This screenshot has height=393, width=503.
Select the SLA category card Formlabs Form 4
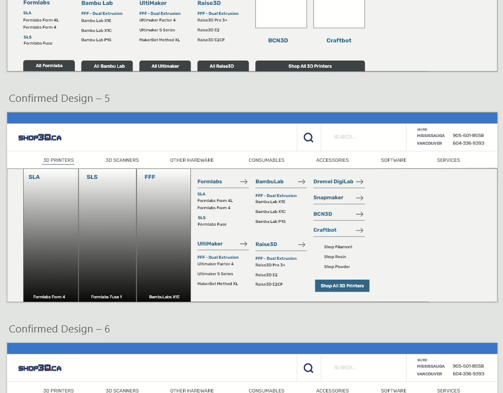[51, 235]
